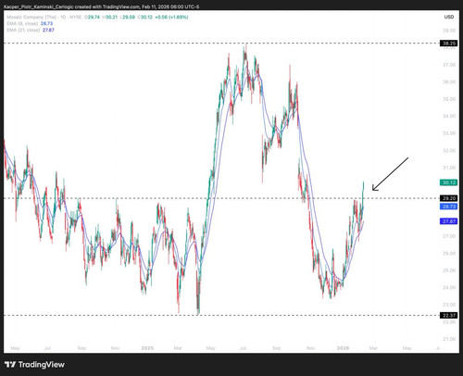Click the dark blue 27.87 EMA tag on the price axis
This screenshot has width=463, height=376.
click(x=449, y=221)
